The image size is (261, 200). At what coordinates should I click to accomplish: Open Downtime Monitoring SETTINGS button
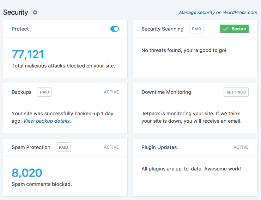236,92
